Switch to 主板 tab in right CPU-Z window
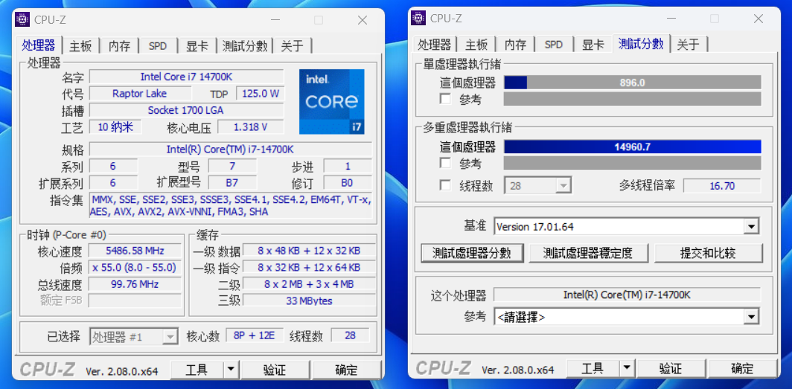The width and height of the screenshot is (792, 389). 477,45
